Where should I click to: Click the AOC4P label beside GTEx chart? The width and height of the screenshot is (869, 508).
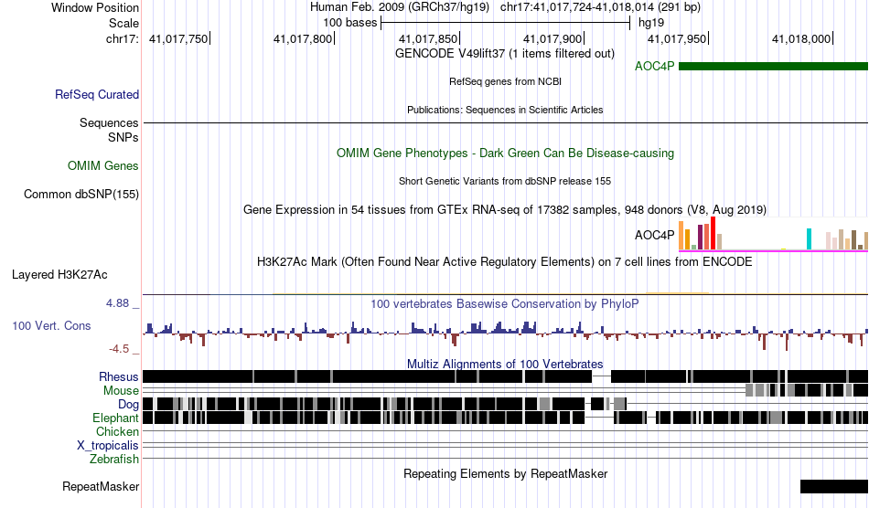coord(655,235)
